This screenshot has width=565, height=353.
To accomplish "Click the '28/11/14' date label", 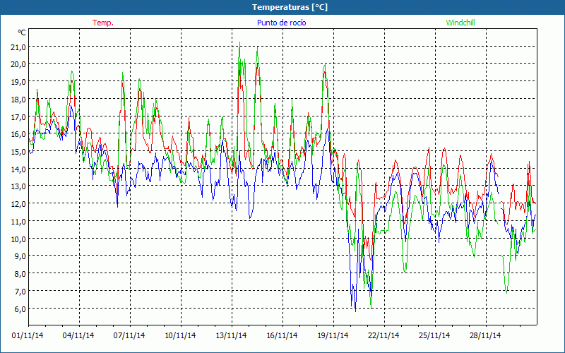I will pos(485,335).
